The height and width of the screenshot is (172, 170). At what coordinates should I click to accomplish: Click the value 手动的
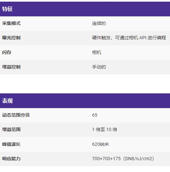click(99, 67)
